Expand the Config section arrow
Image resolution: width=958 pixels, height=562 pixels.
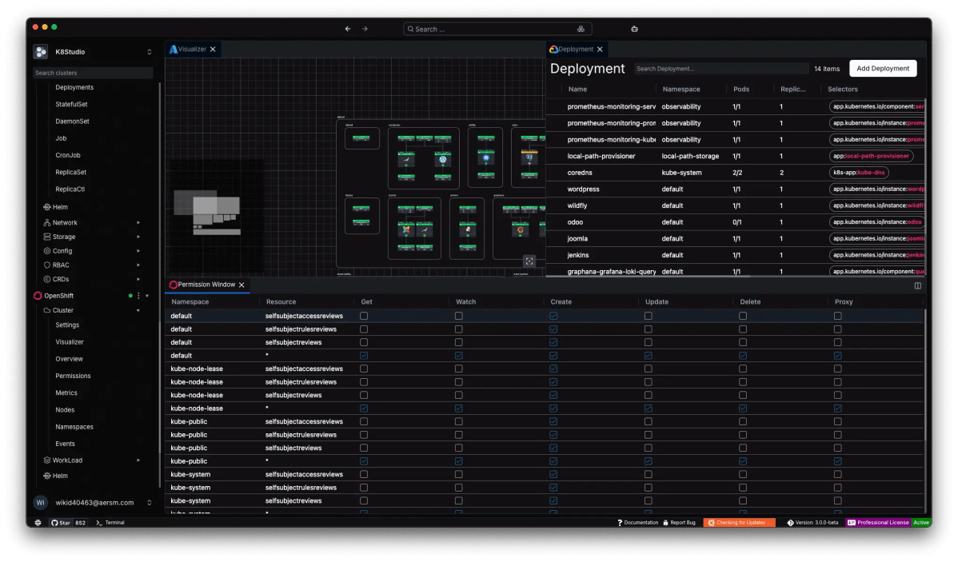pos(138,251)
